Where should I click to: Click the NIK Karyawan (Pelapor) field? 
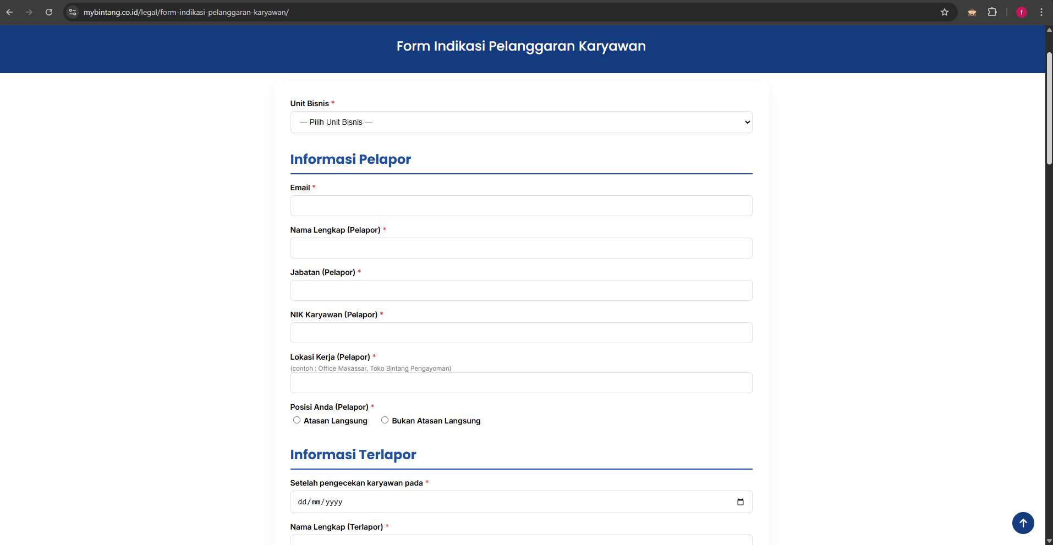521,333
